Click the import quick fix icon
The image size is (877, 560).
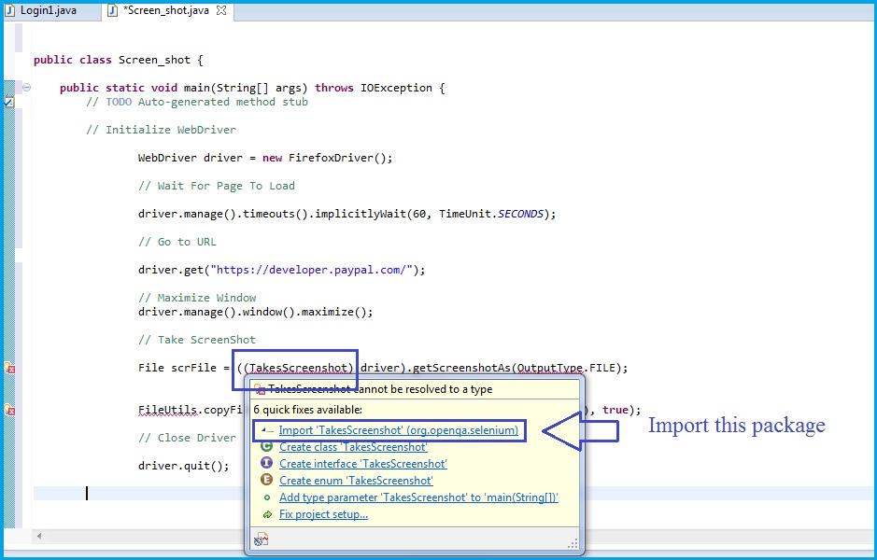[x=267, y=430]
